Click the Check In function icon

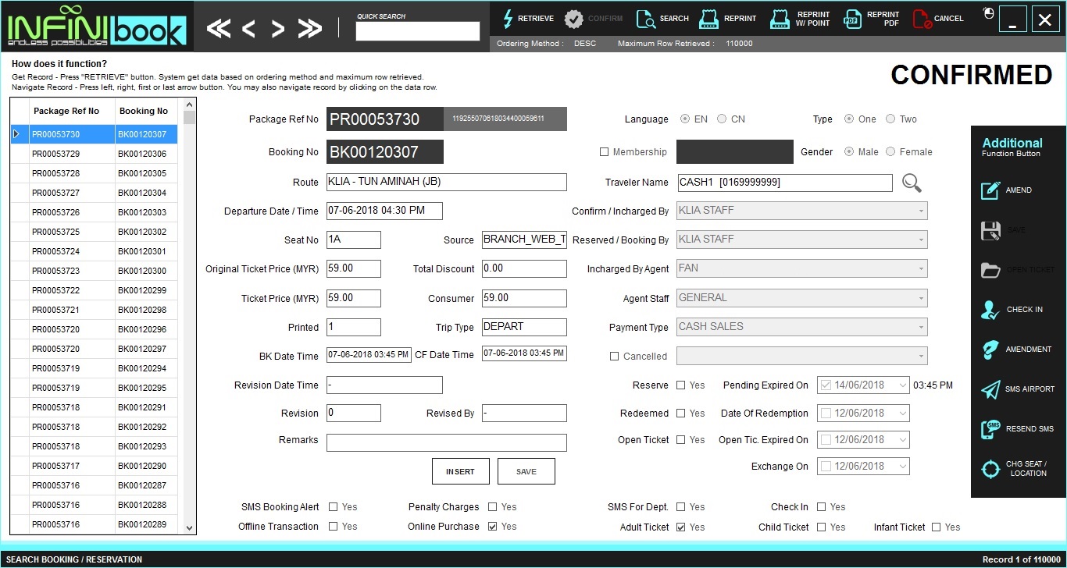pyautogui.click(x=990, y=310)
